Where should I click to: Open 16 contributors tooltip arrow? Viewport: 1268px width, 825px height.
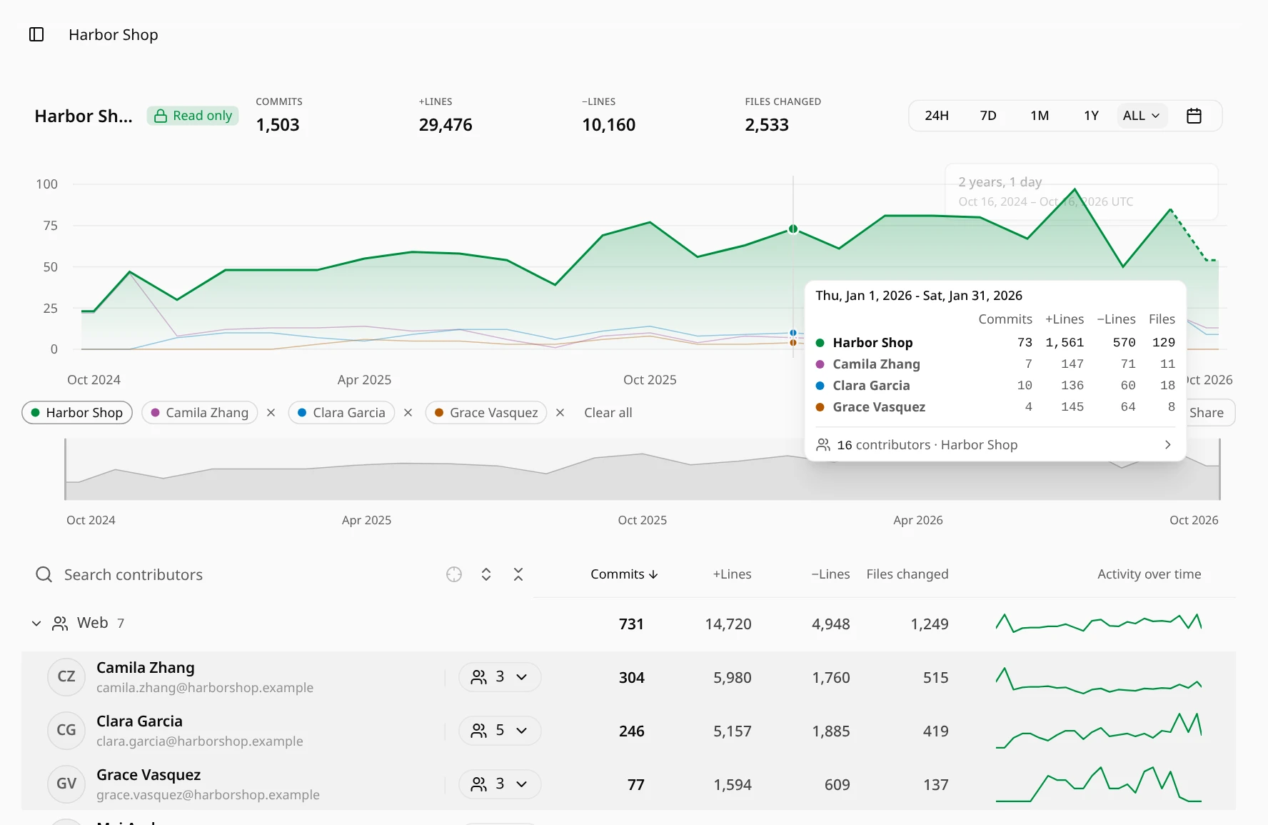point(1168,445)
